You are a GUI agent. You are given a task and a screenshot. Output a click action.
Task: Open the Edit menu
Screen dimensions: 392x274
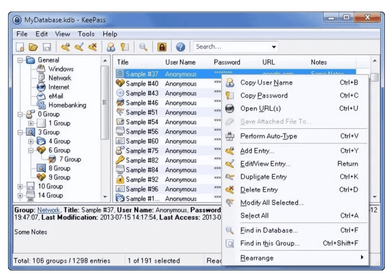[x=41, y=34]
